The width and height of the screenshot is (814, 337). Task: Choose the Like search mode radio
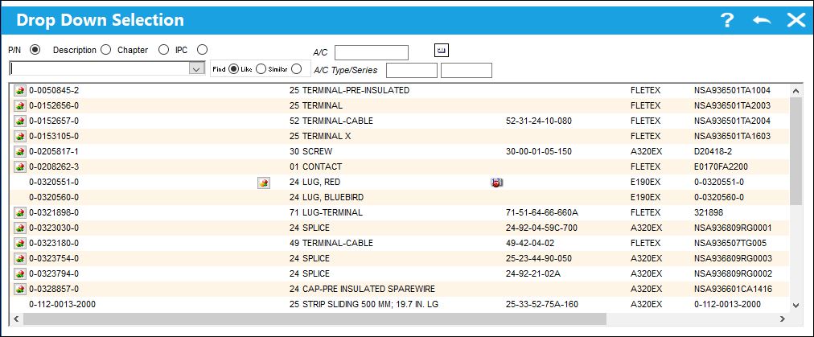point(261,68)
